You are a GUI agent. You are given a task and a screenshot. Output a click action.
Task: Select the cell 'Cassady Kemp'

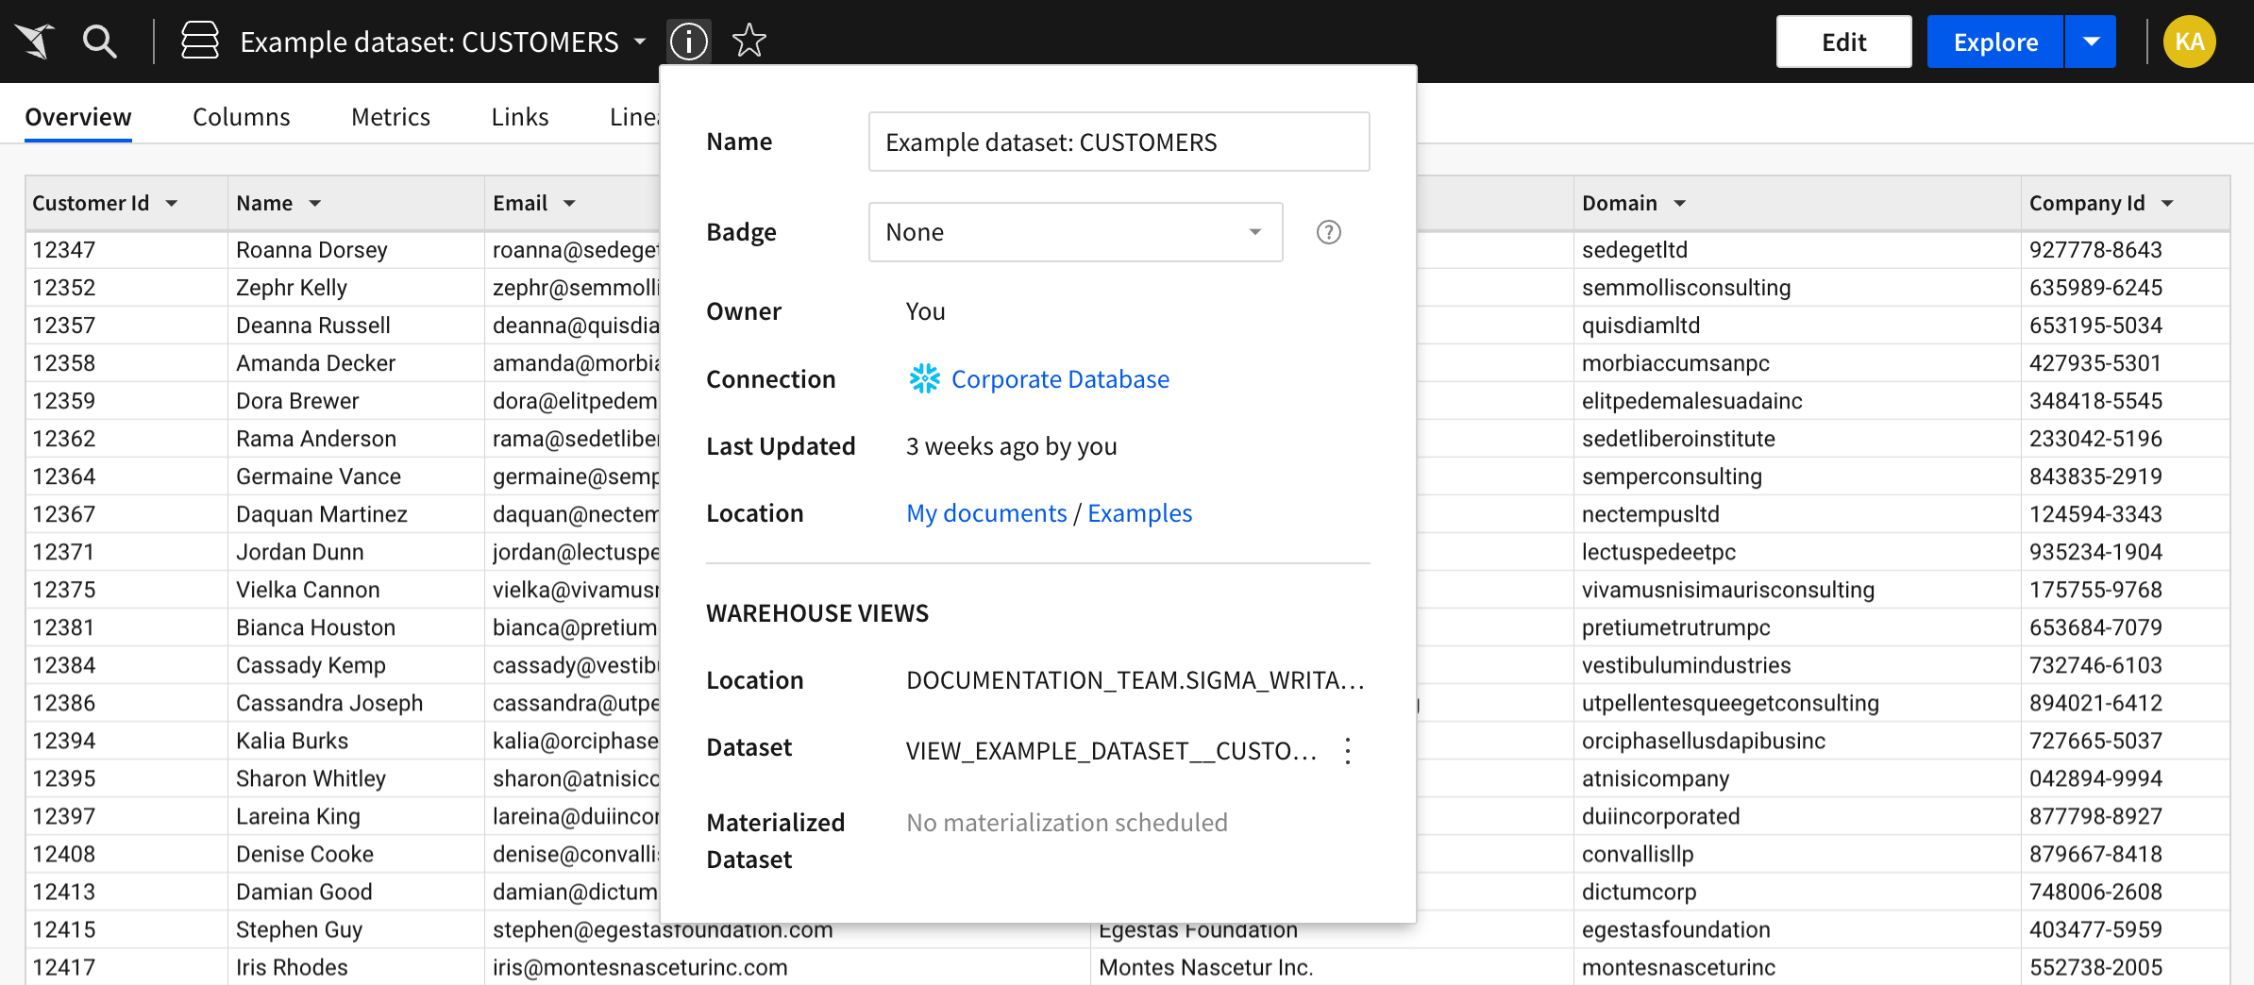click(x=356, y=665)
